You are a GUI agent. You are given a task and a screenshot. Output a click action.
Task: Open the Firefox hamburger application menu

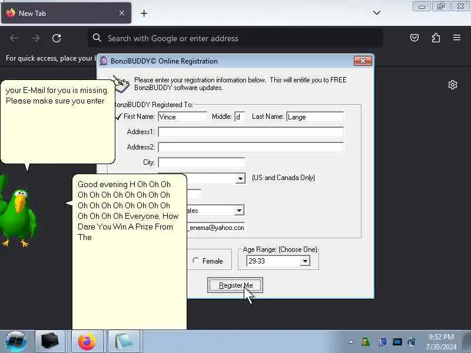(x=457, y=38)
